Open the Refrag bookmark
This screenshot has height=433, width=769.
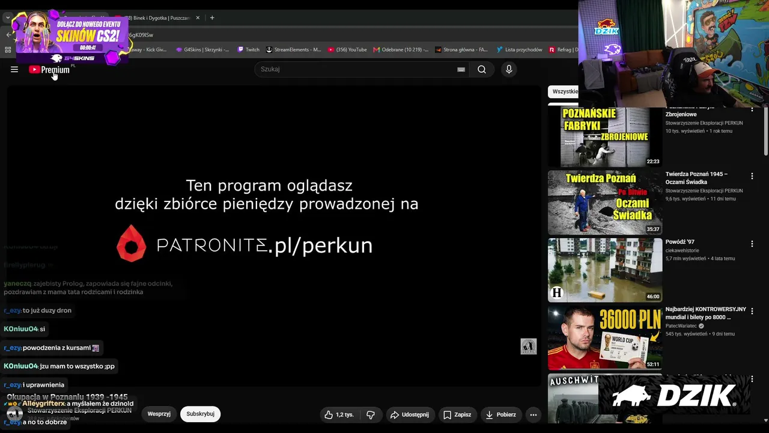(x=563, y=49)
